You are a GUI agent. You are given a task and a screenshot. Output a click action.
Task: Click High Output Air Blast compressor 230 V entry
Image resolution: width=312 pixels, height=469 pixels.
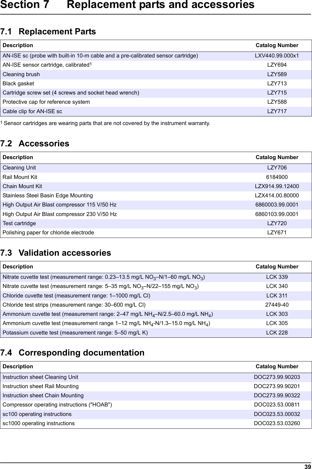coord(60,214)
